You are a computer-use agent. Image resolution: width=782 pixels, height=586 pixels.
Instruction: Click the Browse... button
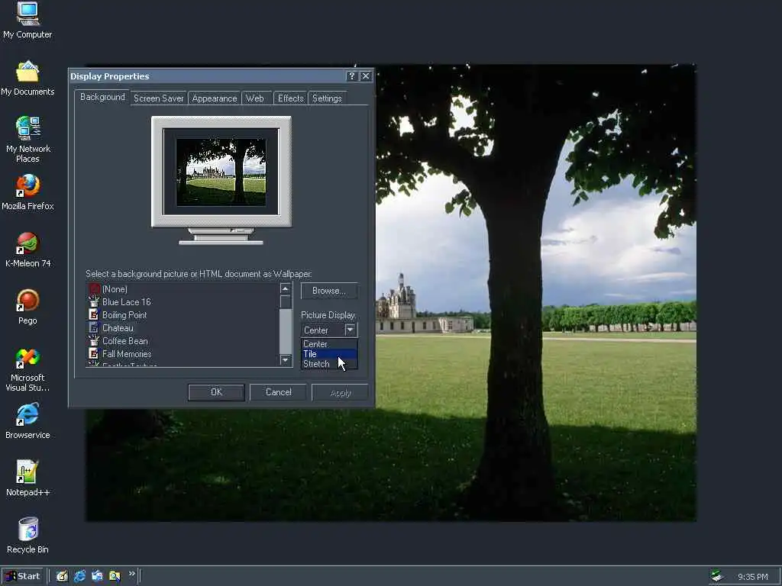pyautogui.click(x=329, y=291)
